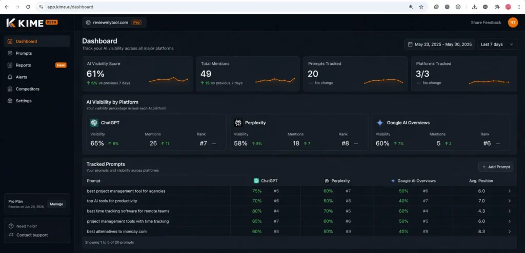The width and height of the screenshot is (525, 253).
Task: Click the ChatGPT column header icon
Action: pyautogui.click(x=256, y=181)
